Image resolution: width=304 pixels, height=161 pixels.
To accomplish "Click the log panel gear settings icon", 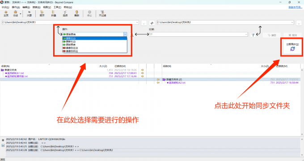I will (x=3, y=140).
